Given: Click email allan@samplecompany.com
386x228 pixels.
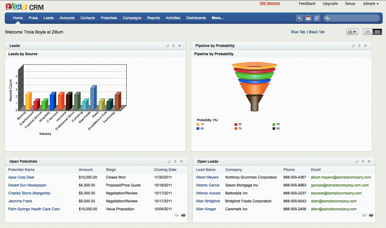Looking at the screenshot, I should point(333,201).
